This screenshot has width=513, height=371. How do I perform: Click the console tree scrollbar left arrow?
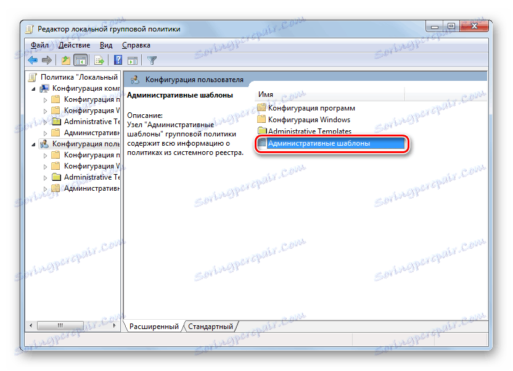click(31, 325)
